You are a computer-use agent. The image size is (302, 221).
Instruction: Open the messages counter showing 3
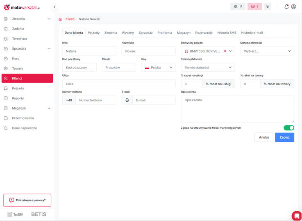(x=254, y=7)
